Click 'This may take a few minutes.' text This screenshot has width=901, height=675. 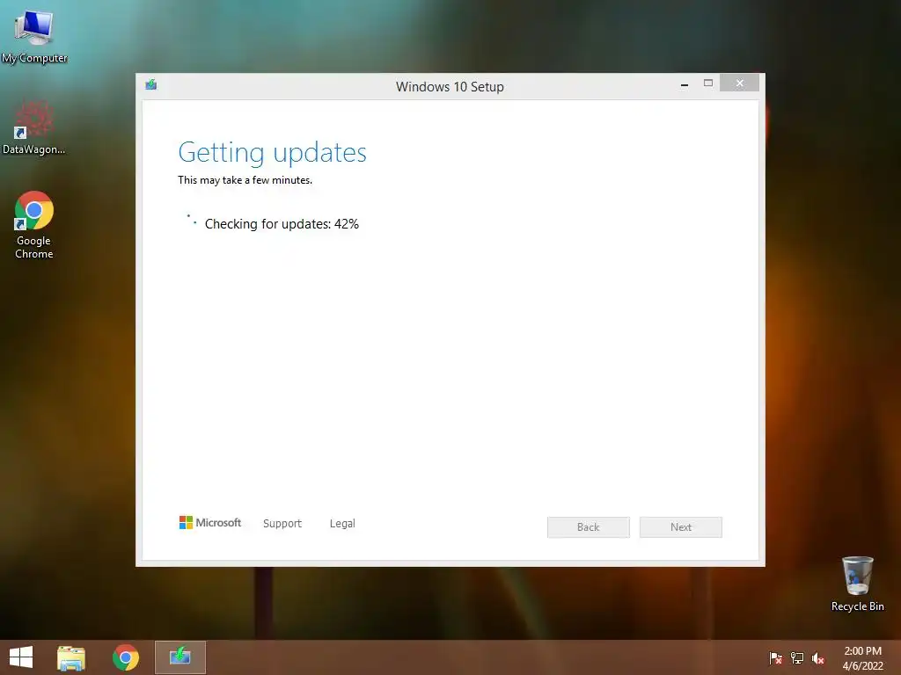point(245,180)
